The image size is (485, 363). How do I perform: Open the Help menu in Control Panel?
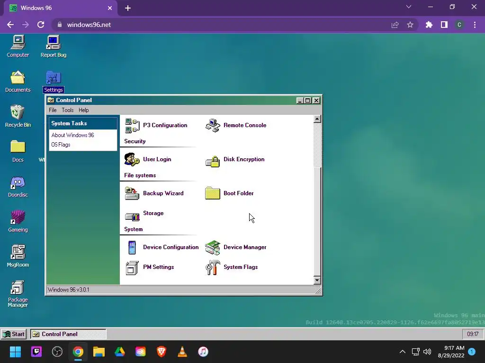click(x=83, y=110)
